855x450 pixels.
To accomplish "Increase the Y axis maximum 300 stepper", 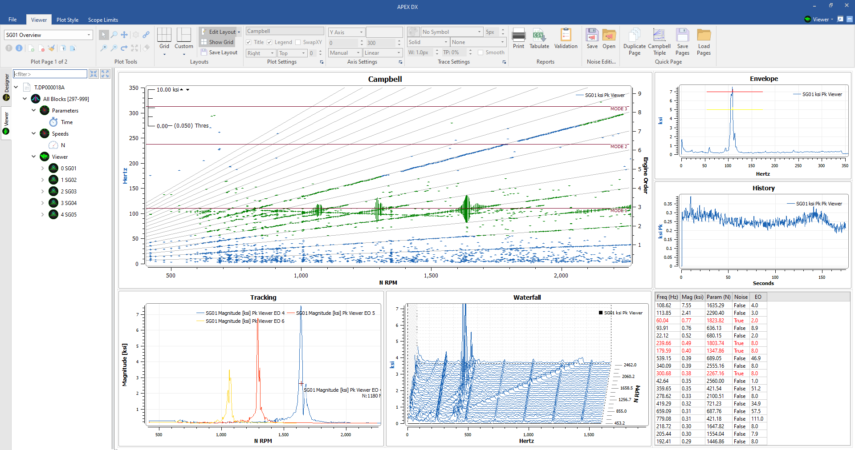I will click(x=399, y=40).
